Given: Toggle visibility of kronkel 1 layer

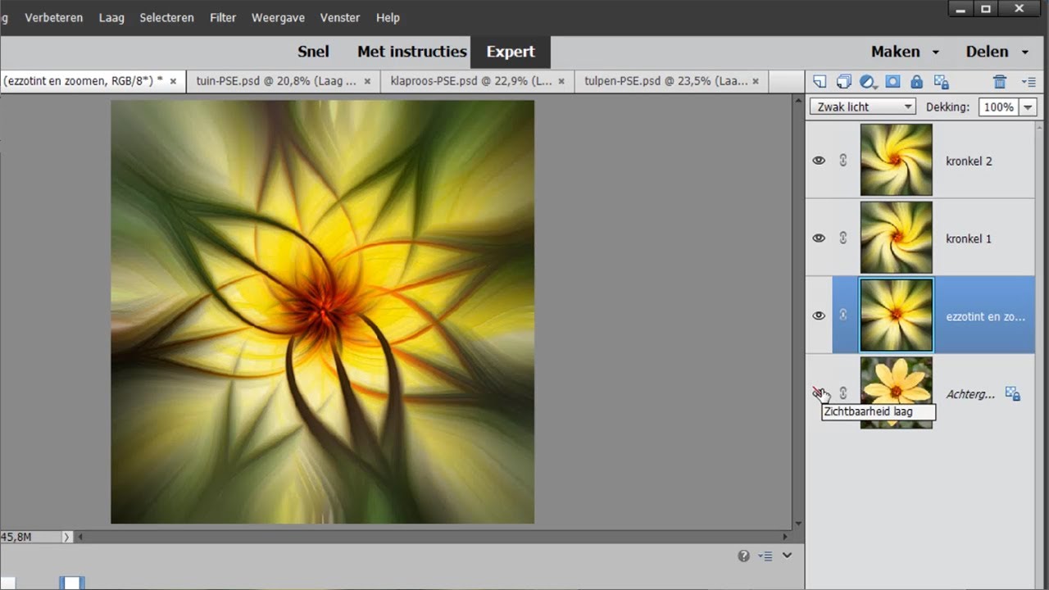Looking at the screenshot, I should 819,238.
